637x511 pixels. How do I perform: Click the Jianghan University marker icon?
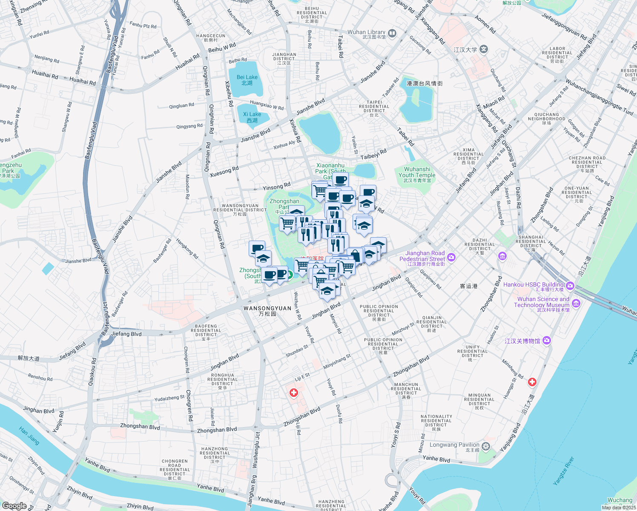483,49
